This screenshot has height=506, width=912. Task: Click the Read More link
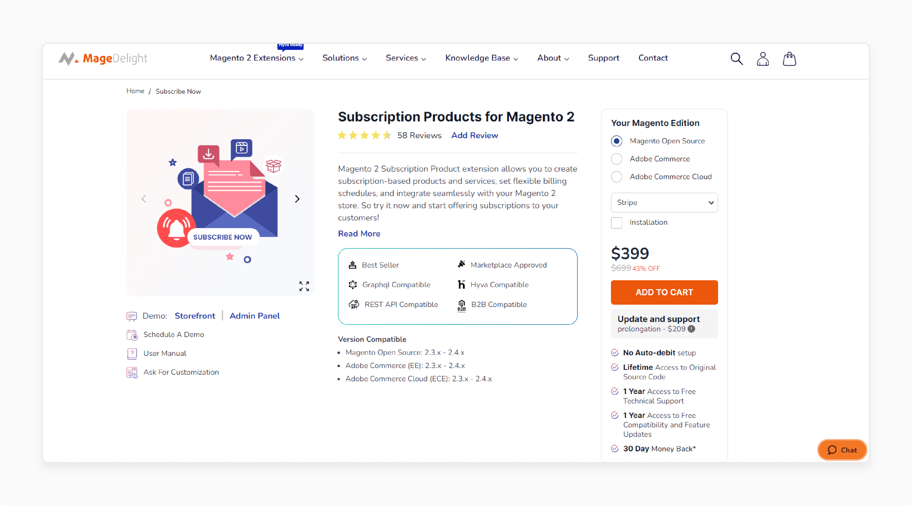click(358, 234)
